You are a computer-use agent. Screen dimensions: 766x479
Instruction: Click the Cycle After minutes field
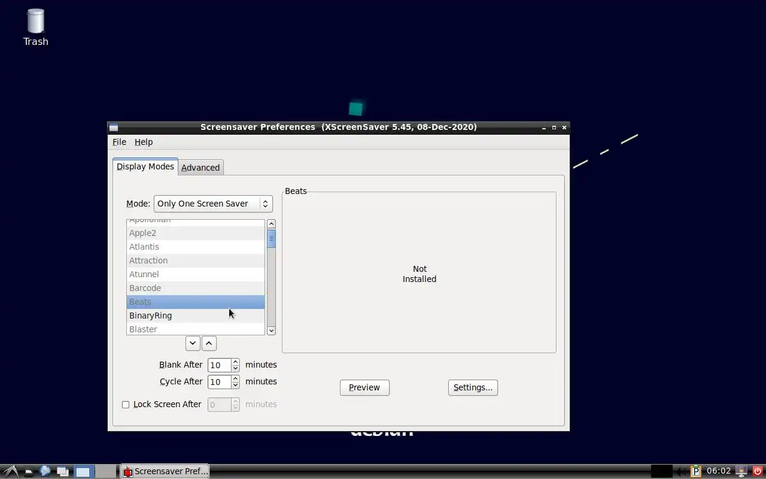coord(219,382)
